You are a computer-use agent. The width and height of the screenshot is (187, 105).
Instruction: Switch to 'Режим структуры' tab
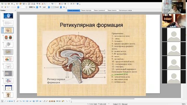click(86, 10)
